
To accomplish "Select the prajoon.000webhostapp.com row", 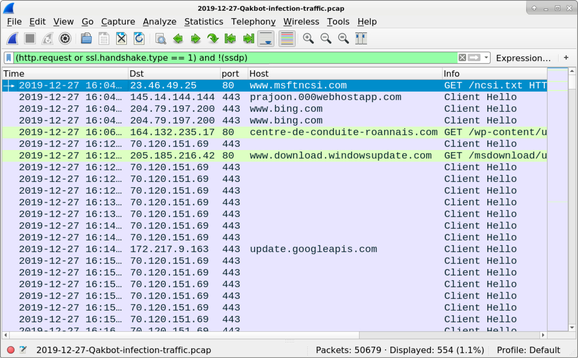I will coord(275,97).
